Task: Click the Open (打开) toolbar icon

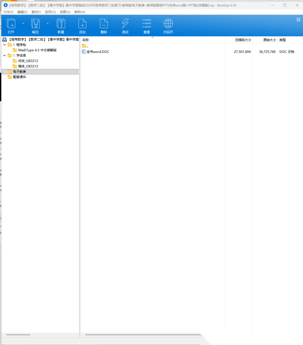Action: [11, 24]
